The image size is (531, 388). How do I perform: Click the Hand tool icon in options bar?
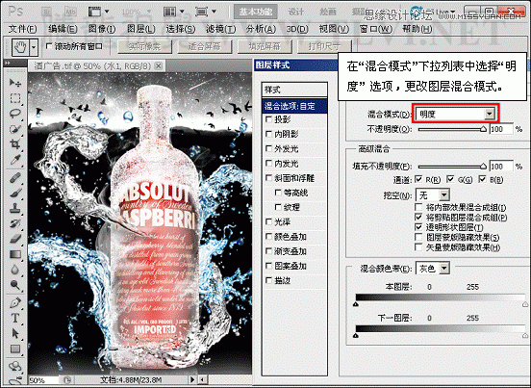pyautogui.click(x=20, y=47)
